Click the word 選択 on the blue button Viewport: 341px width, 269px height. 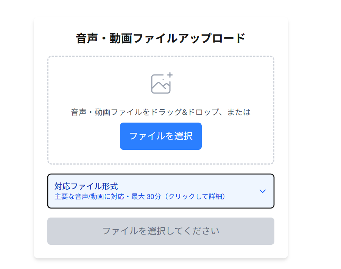(x=184, y=136)
